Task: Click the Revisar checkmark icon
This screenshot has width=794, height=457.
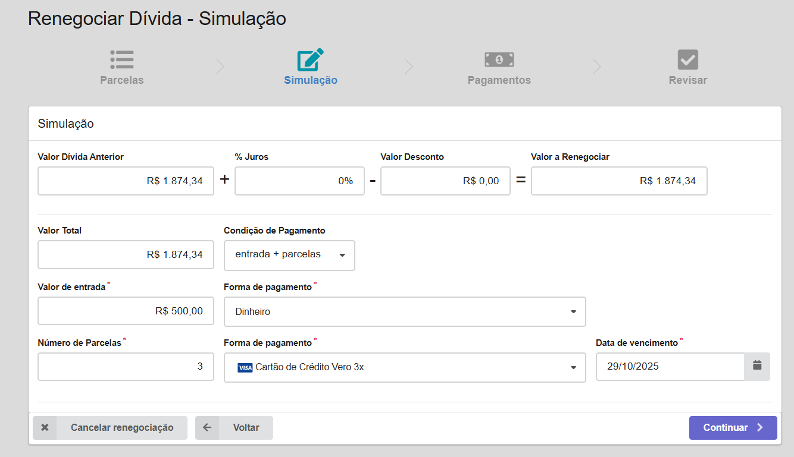Action: point(687,59)
